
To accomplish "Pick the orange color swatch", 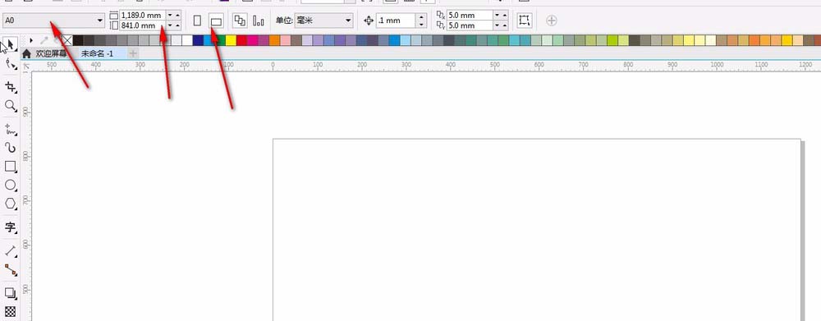I will (274, 40).
